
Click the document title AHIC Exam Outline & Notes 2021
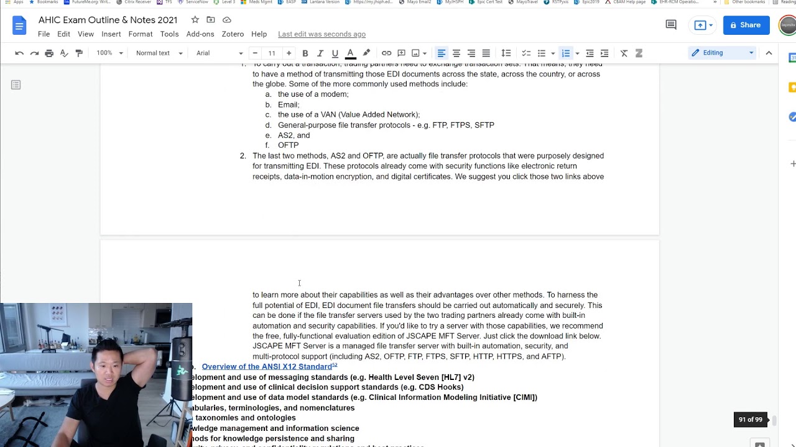click(x=108, y=20)
